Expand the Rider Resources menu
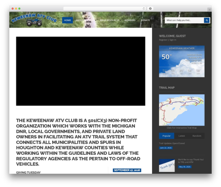This screenshot has height=187, width=221. 110,20
